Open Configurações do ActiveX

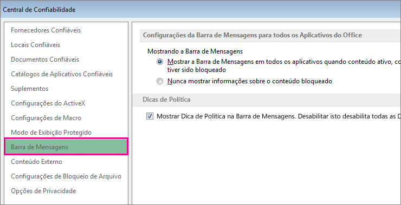coord(48,103)
